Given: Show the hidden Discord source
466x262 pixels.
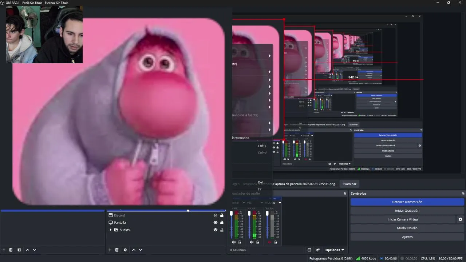Looking at the screenshot, I should (216, 215).
